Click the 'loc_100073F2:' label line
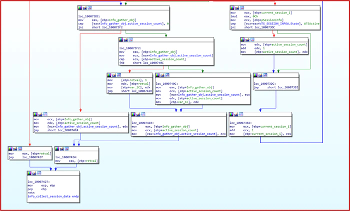This screenshot has width=350, height=211. point(130,48)
